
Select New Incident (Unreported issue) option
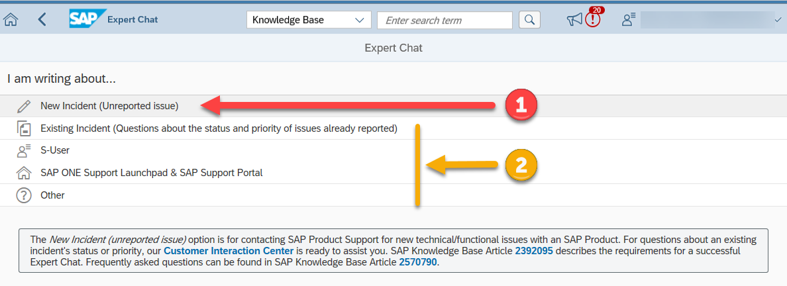(109, 106)
